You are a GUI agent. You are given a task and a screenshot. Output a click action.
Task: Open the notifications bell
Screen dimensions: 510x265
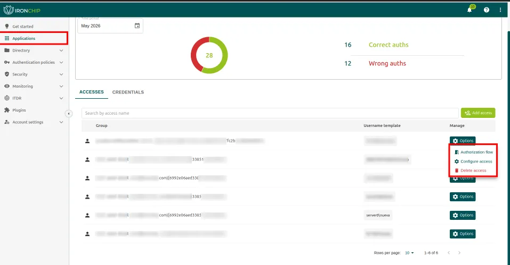tap(469, 10)
